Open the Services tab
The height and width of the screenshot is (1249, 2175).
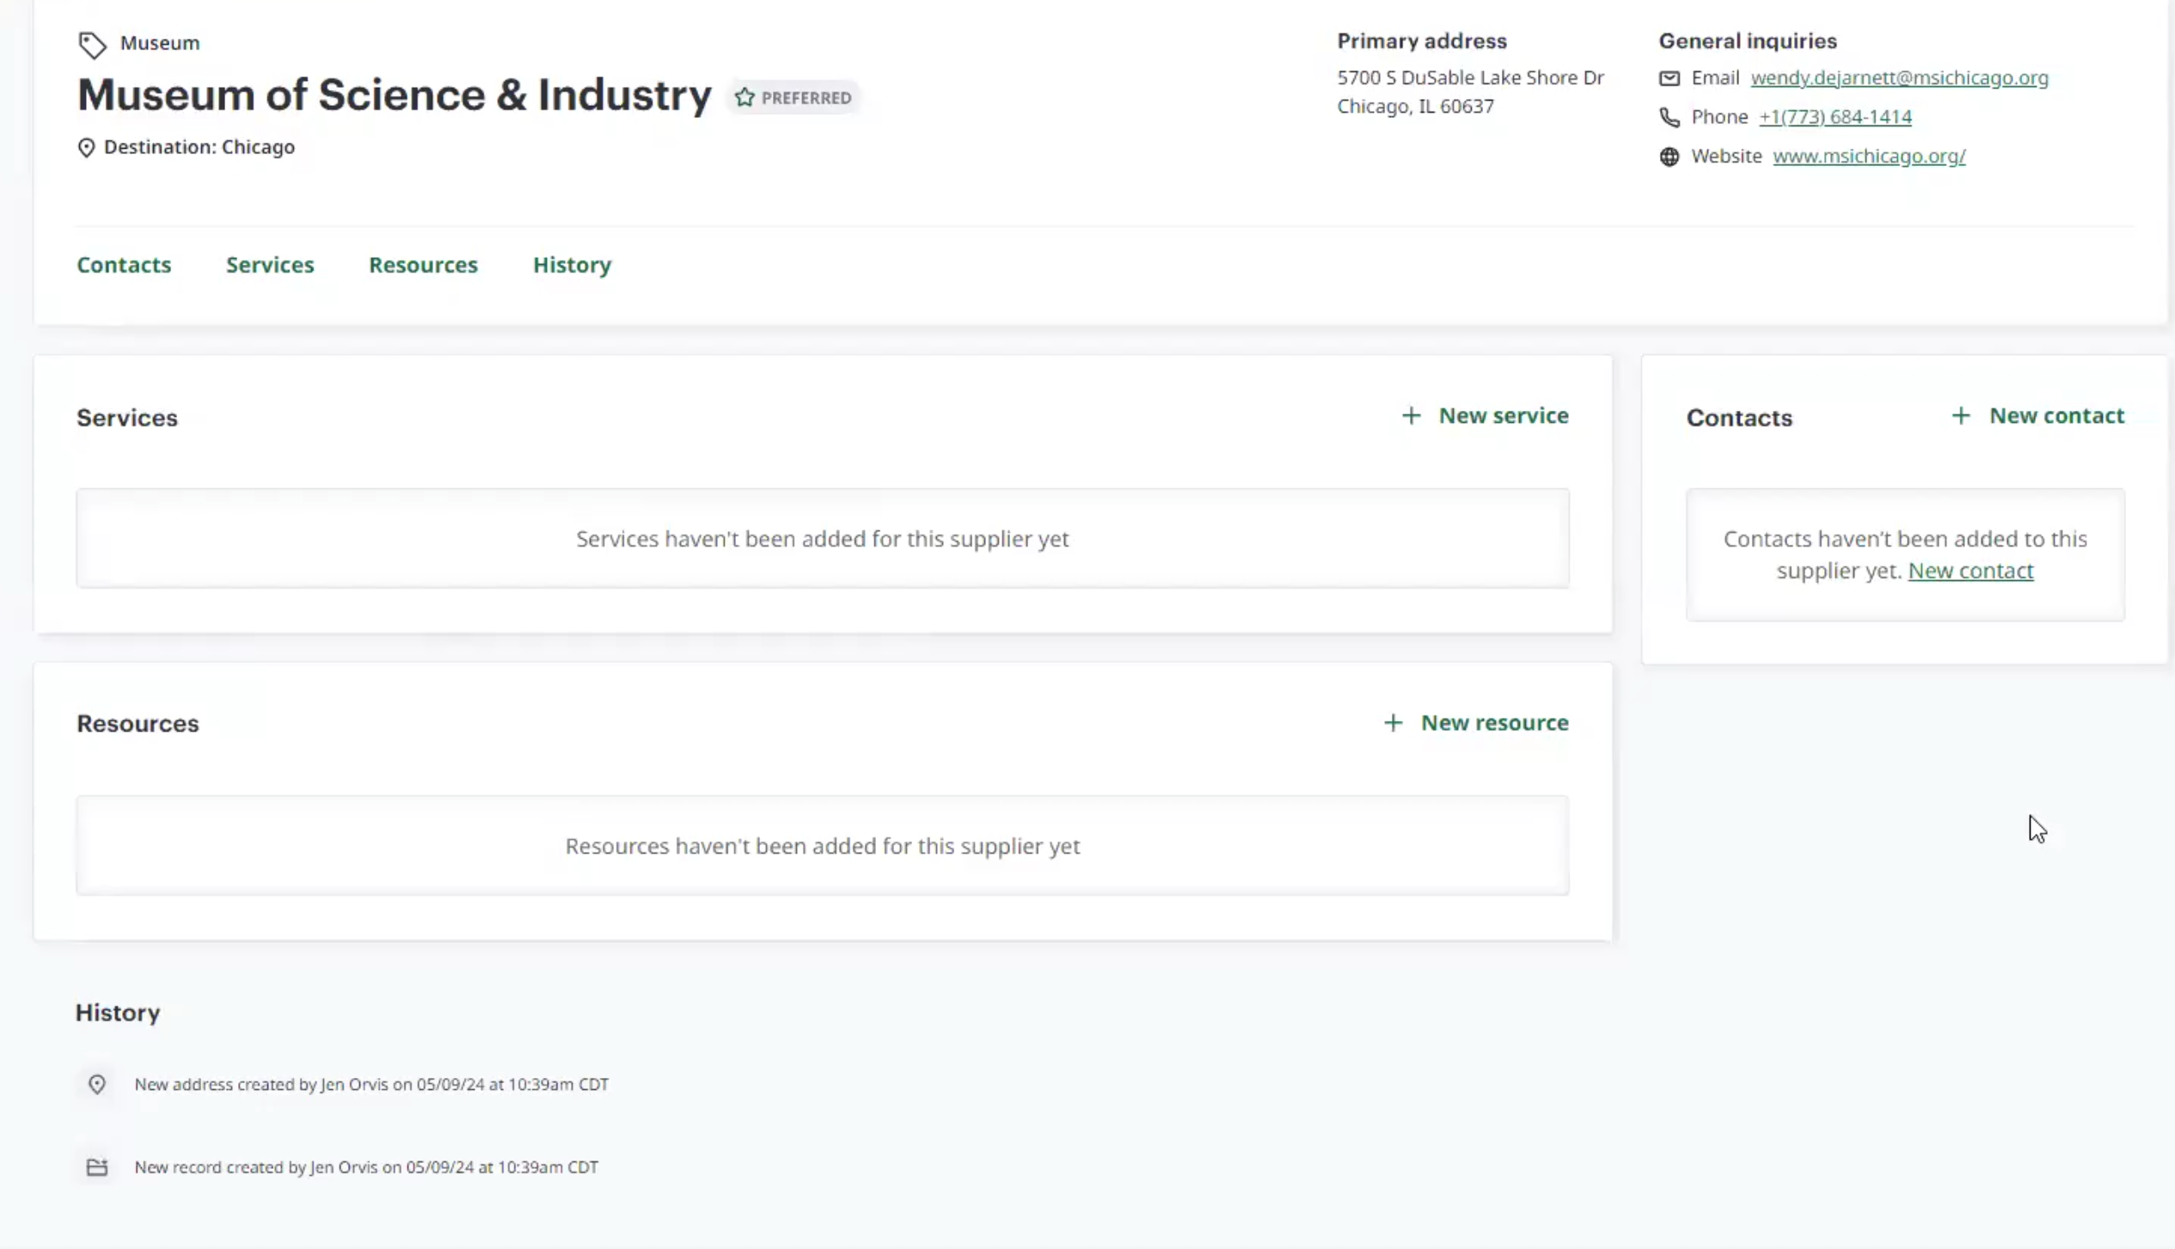click(270, 265)
